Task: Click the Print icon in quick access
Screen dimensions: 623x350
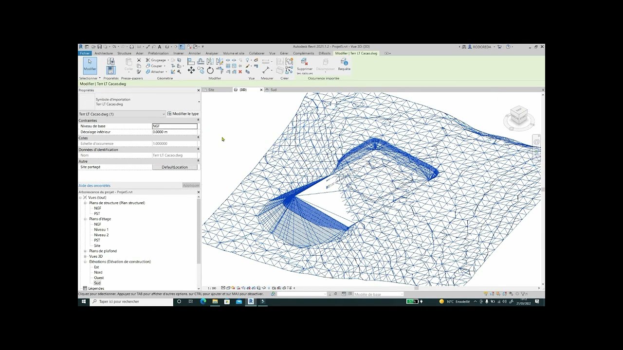Action: (131, 47)
